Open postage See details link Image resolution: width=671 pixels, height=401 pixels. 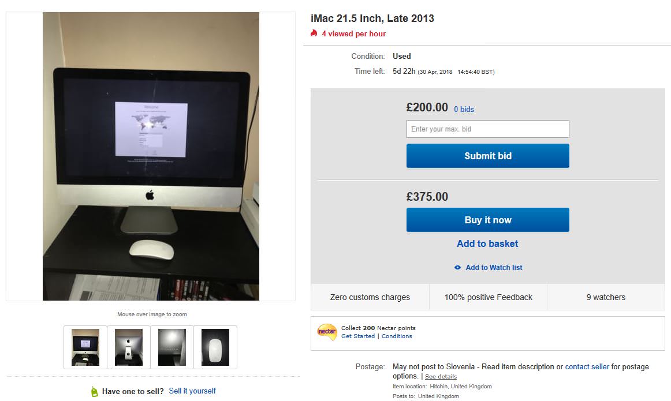[441, 377]
